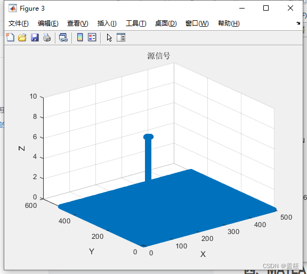
Task: Click the Figure 3 window title
Action: pos(33,9)
